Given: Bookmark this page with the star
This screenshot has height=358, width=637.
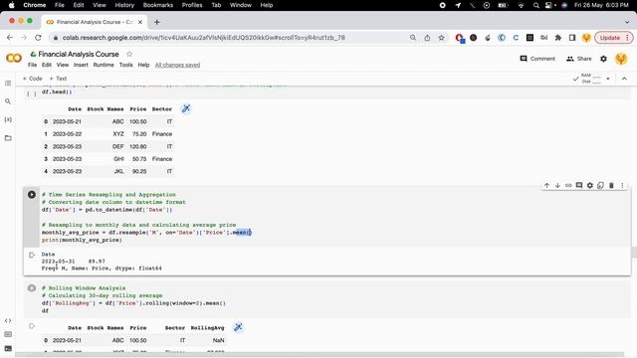Looking at the screenshot, I should (x=441, y=38).
